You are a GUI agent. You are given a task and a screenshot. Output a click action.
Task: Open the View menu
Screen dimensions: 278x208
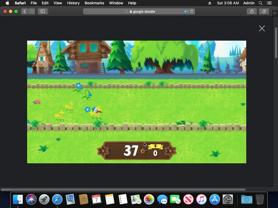[58, 3]
